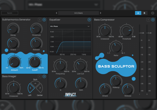Click the Ratio knob
Viewport: 157px width, 110px height.
coord(116,47)
